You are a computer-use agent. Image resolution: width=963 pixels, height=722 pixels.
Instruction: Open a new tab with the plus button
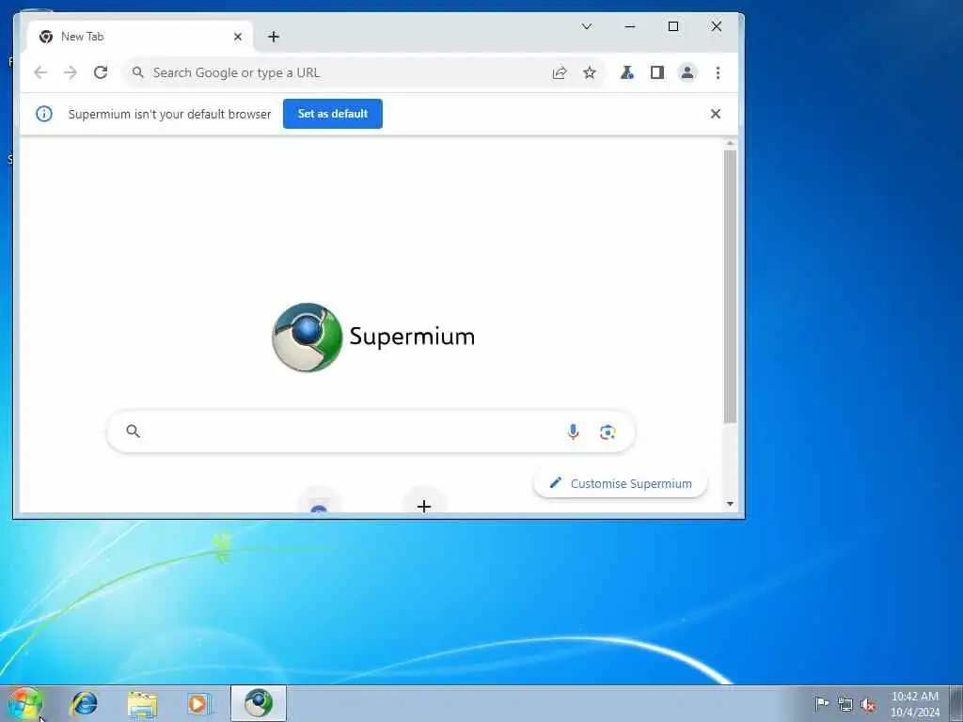[274, 37]
